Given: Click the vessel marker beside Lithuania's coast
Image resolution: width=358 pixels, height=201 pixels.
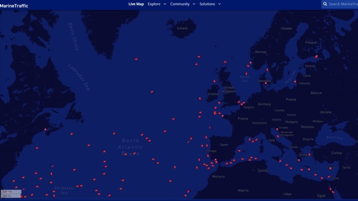Looking at the screenshot, I should [295, 81].
